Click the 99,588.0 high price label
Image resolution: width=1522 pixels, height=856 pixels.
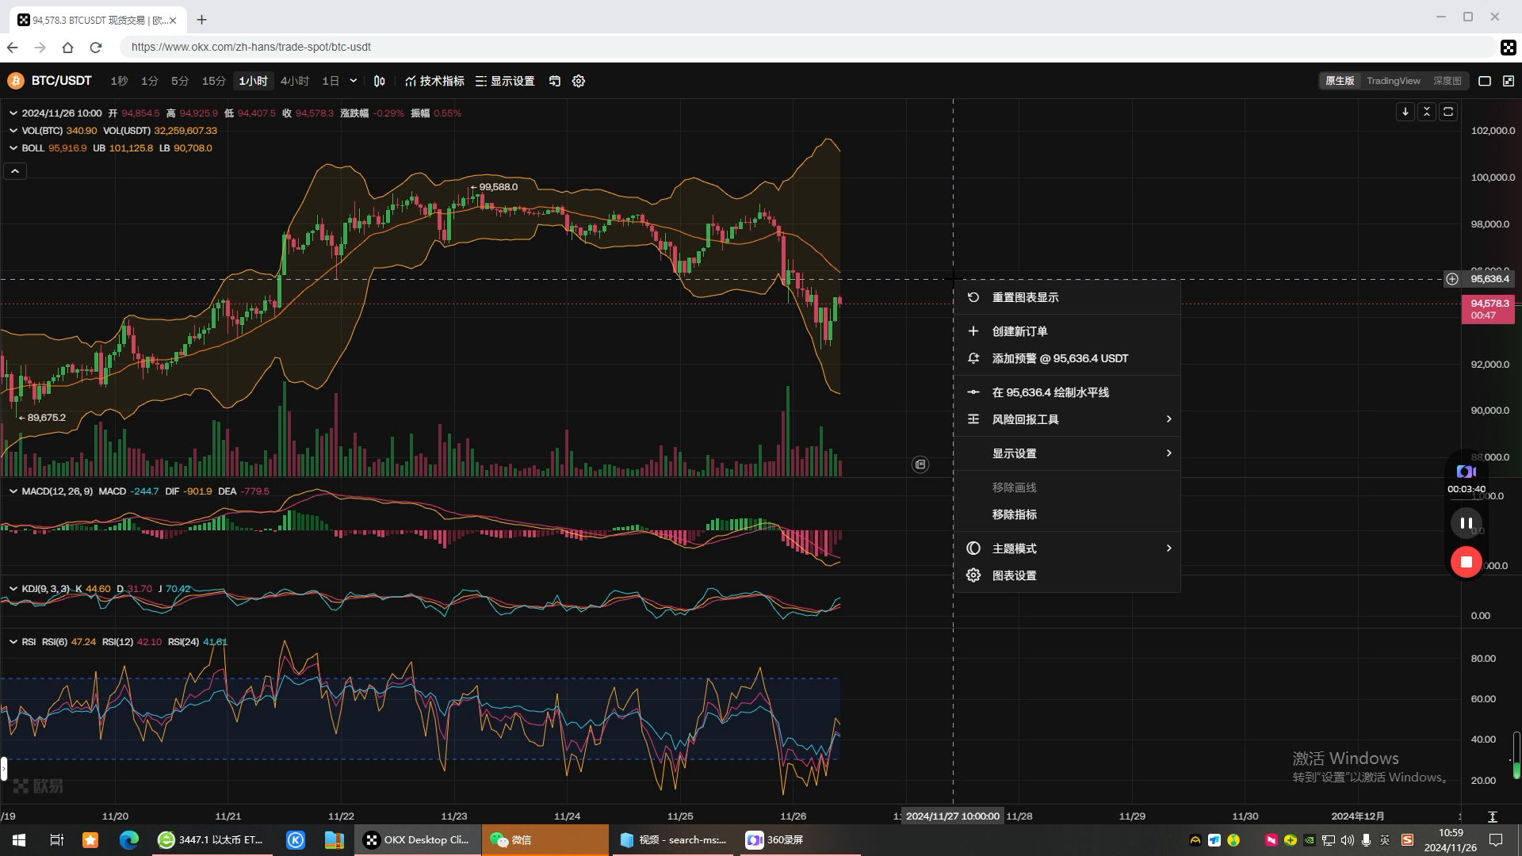[498, 187]
